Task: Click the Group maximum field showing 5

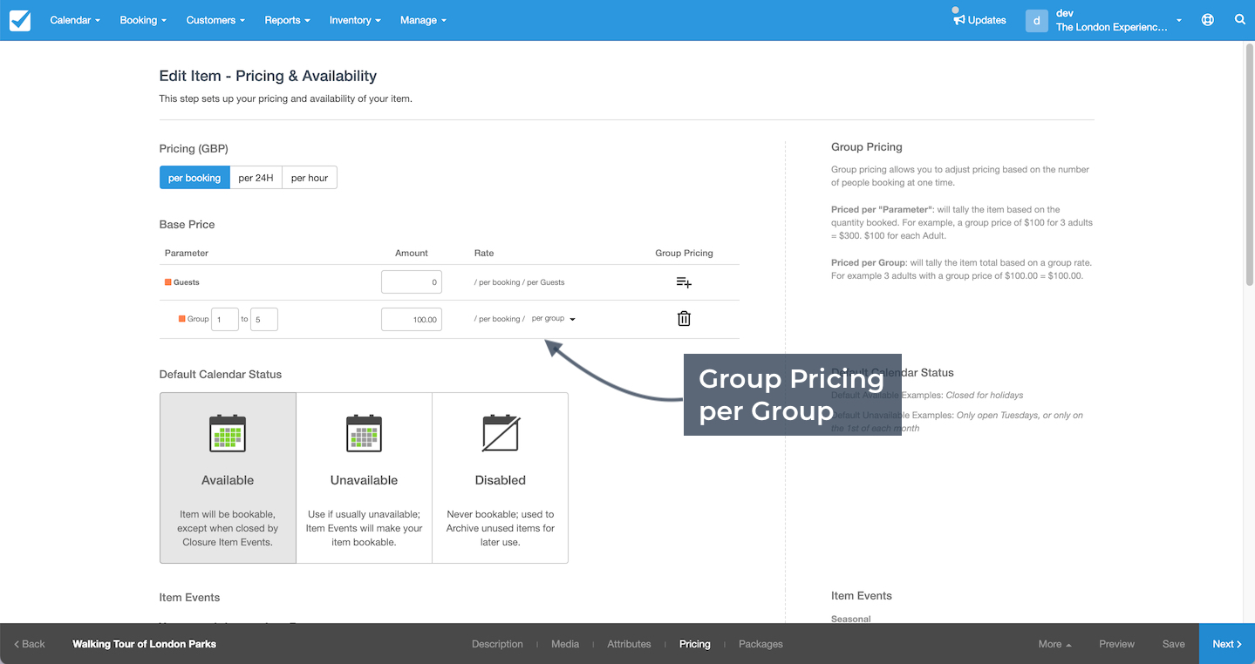Action: tap(264, 319)
